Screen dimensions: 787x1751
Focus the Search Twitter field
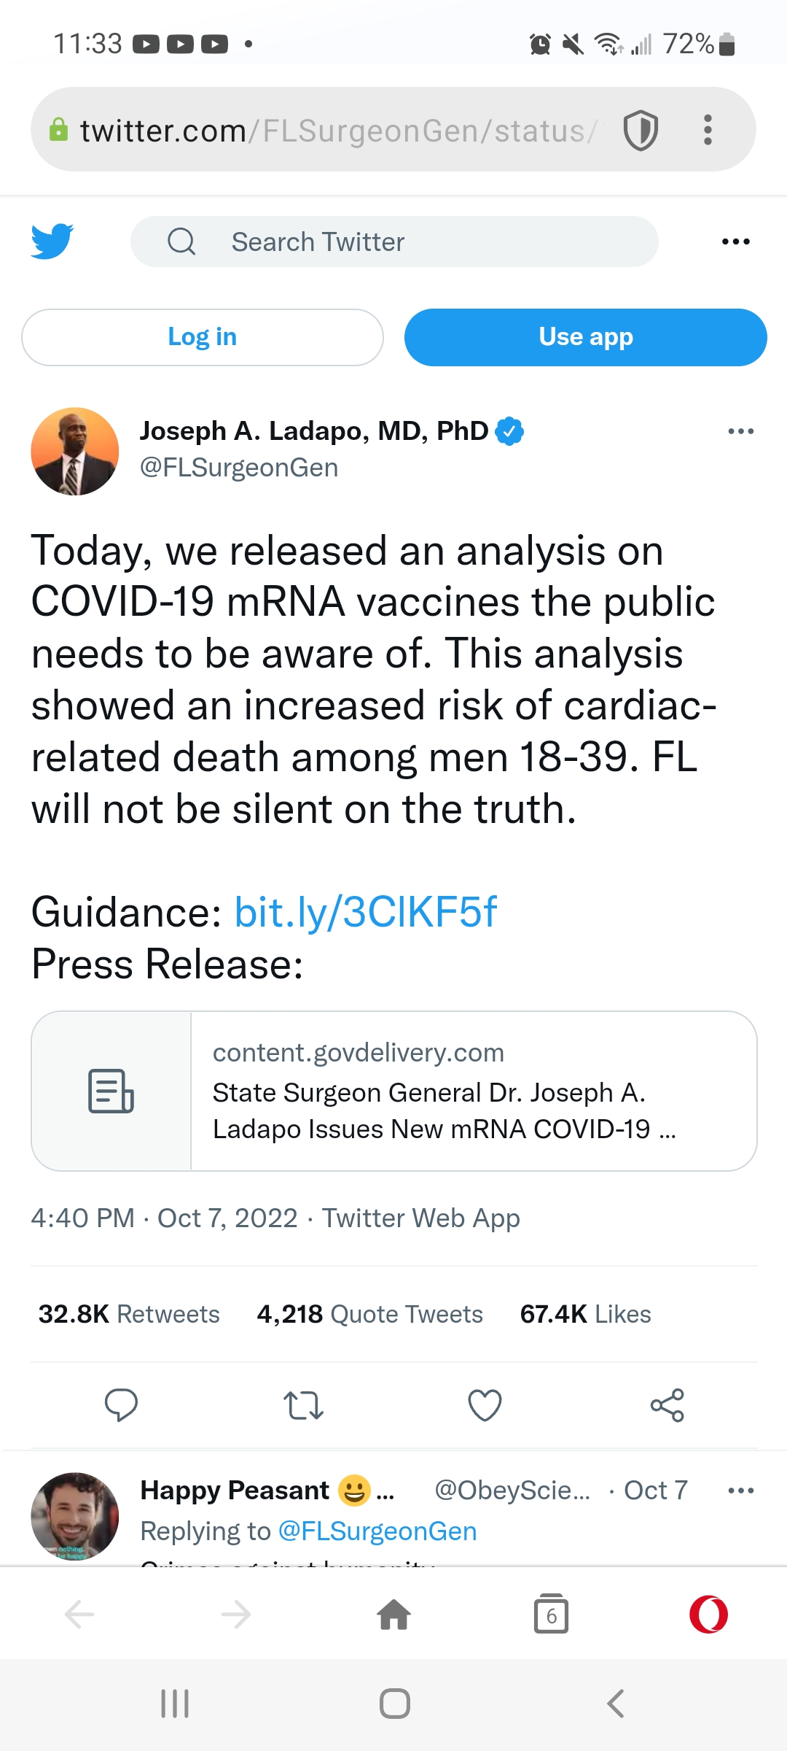tap(394, 241)
